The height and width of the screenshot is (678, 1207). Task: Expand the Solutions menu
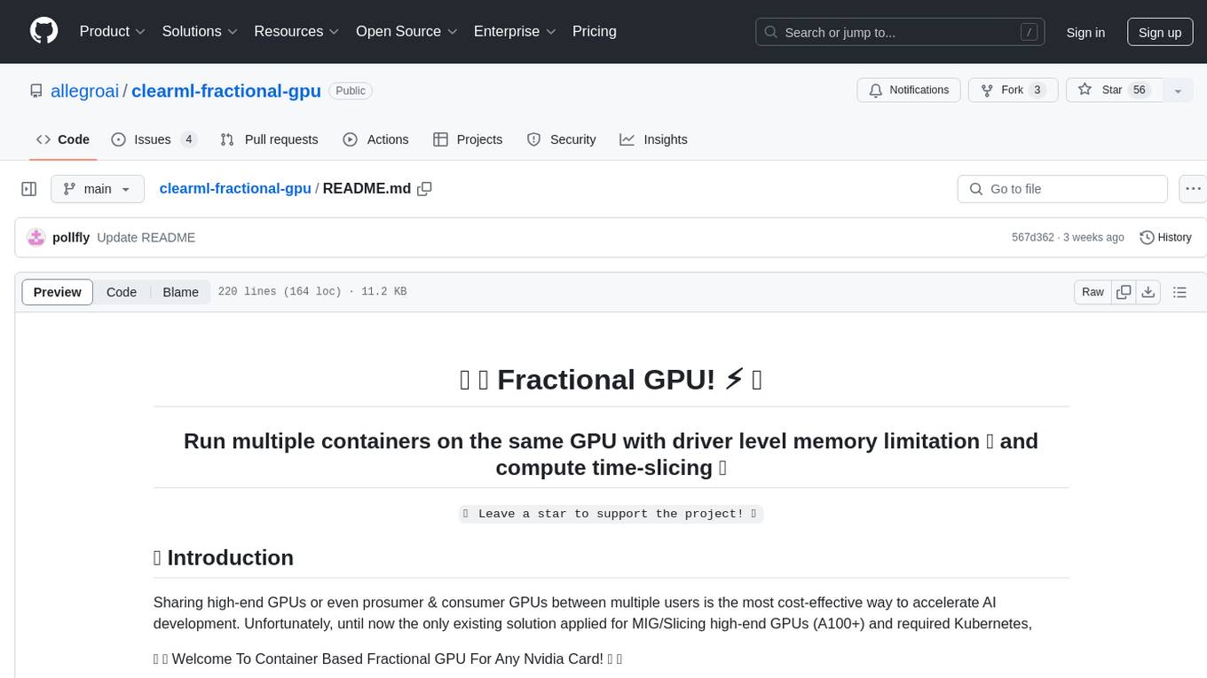pyautogui.click(x=200, y=31)
